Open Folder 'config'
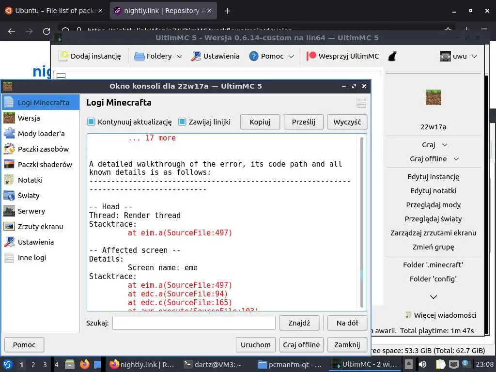Screen dimensions: 496x372 (434, 279)
